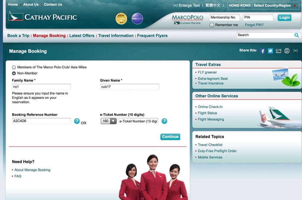Click the e-Ticket Number input field

138,121
